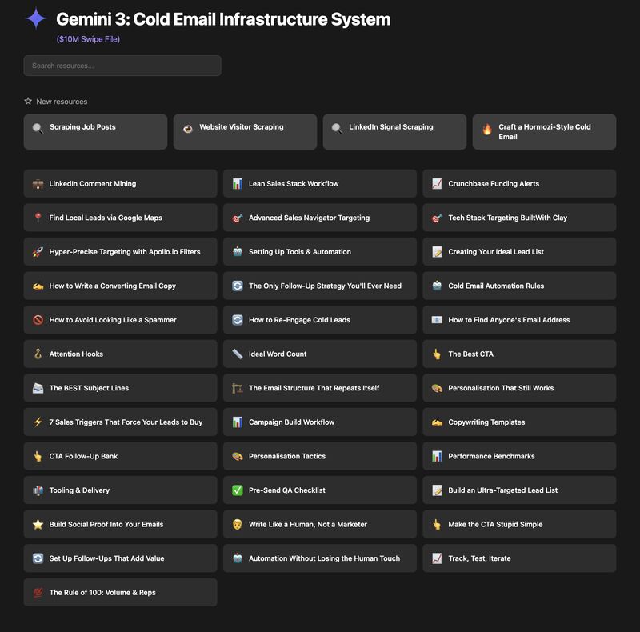Click the briefcase icon for LinkedIn Comment Mining

pyautogui.click(x=38, y=184)
